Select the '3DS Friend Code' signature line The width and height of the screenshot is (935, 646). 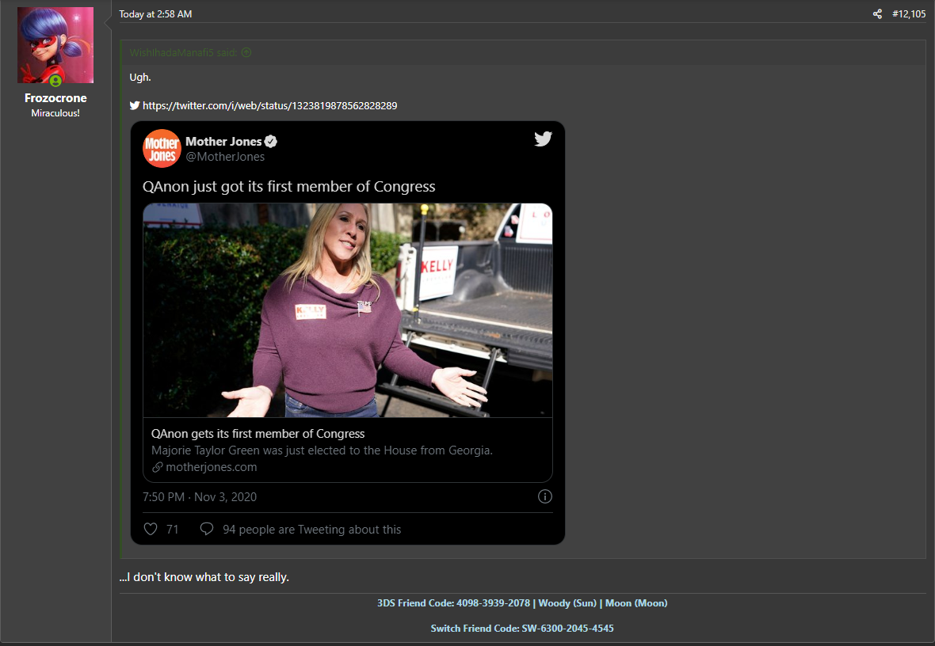point(521,603)
